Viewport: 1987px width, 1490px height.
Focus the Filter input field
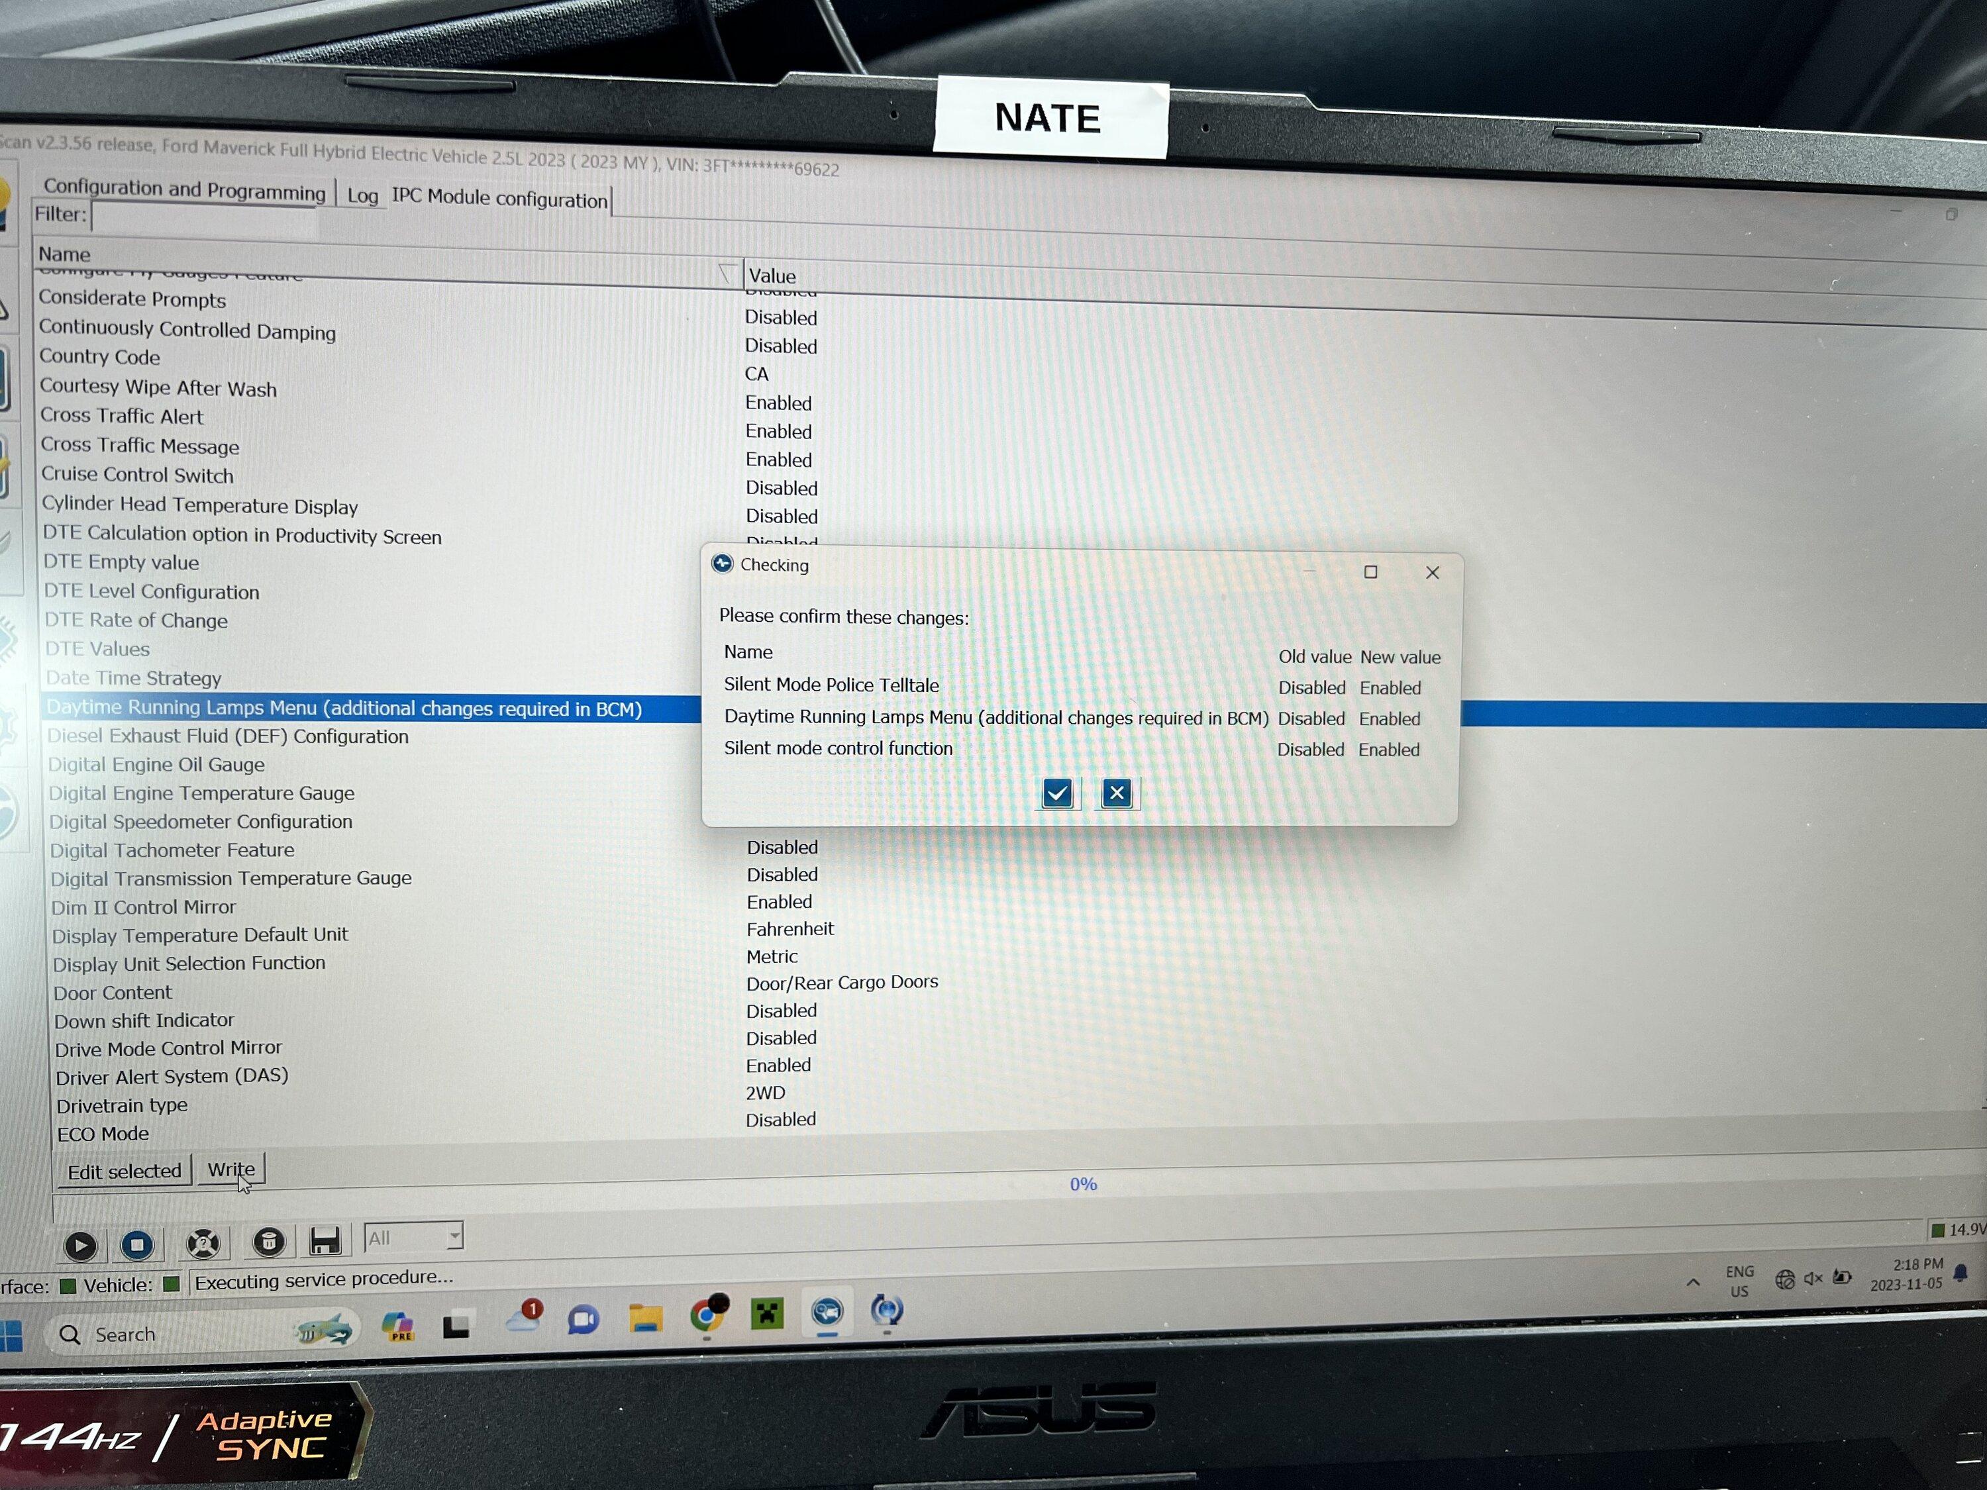[205, 217]
